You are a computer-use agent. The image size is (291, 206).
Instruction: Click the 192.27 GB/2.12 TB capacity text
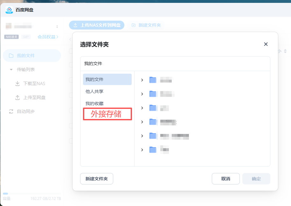46,199
